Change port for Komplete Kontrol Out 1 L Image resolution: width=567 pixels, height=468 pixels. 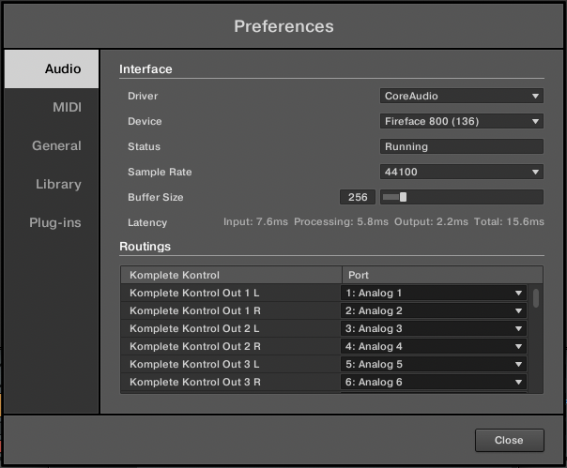pos(434,293)
